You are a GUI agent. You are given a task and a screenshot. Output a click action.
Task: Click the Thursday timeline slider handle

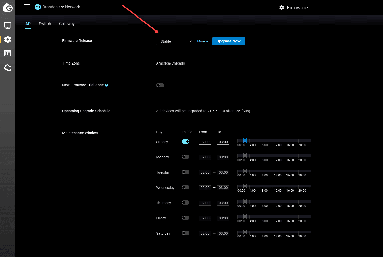(245, 201)
